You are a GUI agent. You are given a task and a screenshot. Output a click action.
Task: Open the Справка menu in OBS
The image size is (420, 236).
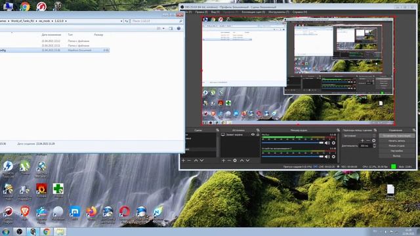click(x=300, y=12)
